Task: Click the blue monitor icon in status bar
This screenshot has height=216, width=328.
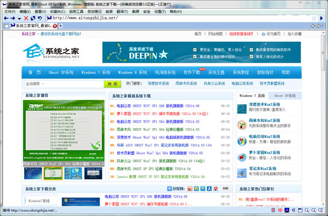Action: coord(286,210)
